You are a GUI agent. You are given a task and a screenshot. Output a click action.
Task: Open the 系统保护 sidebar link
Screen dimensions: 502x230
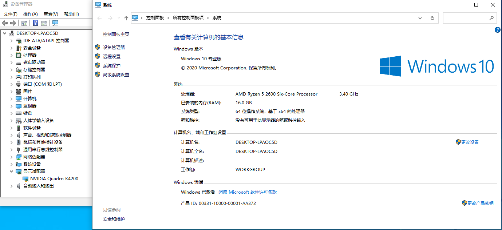click(112, 65)
